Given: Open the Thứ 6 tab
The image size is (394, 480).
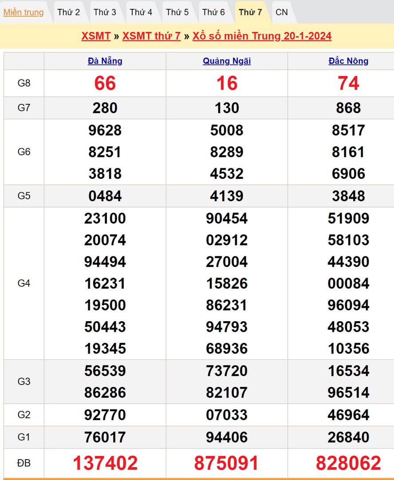Looking at the screenshot, I should tap(214, 12).
